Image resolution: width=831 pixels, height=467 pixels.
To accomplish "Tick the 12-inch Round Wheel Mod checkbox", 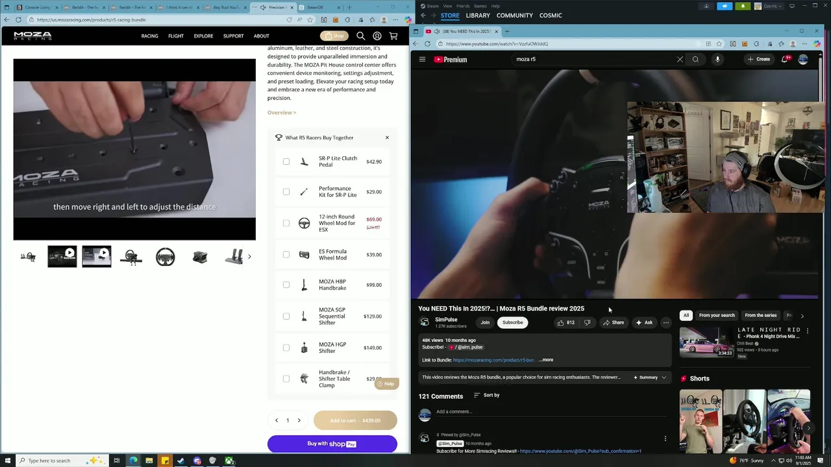I will 286,223.
